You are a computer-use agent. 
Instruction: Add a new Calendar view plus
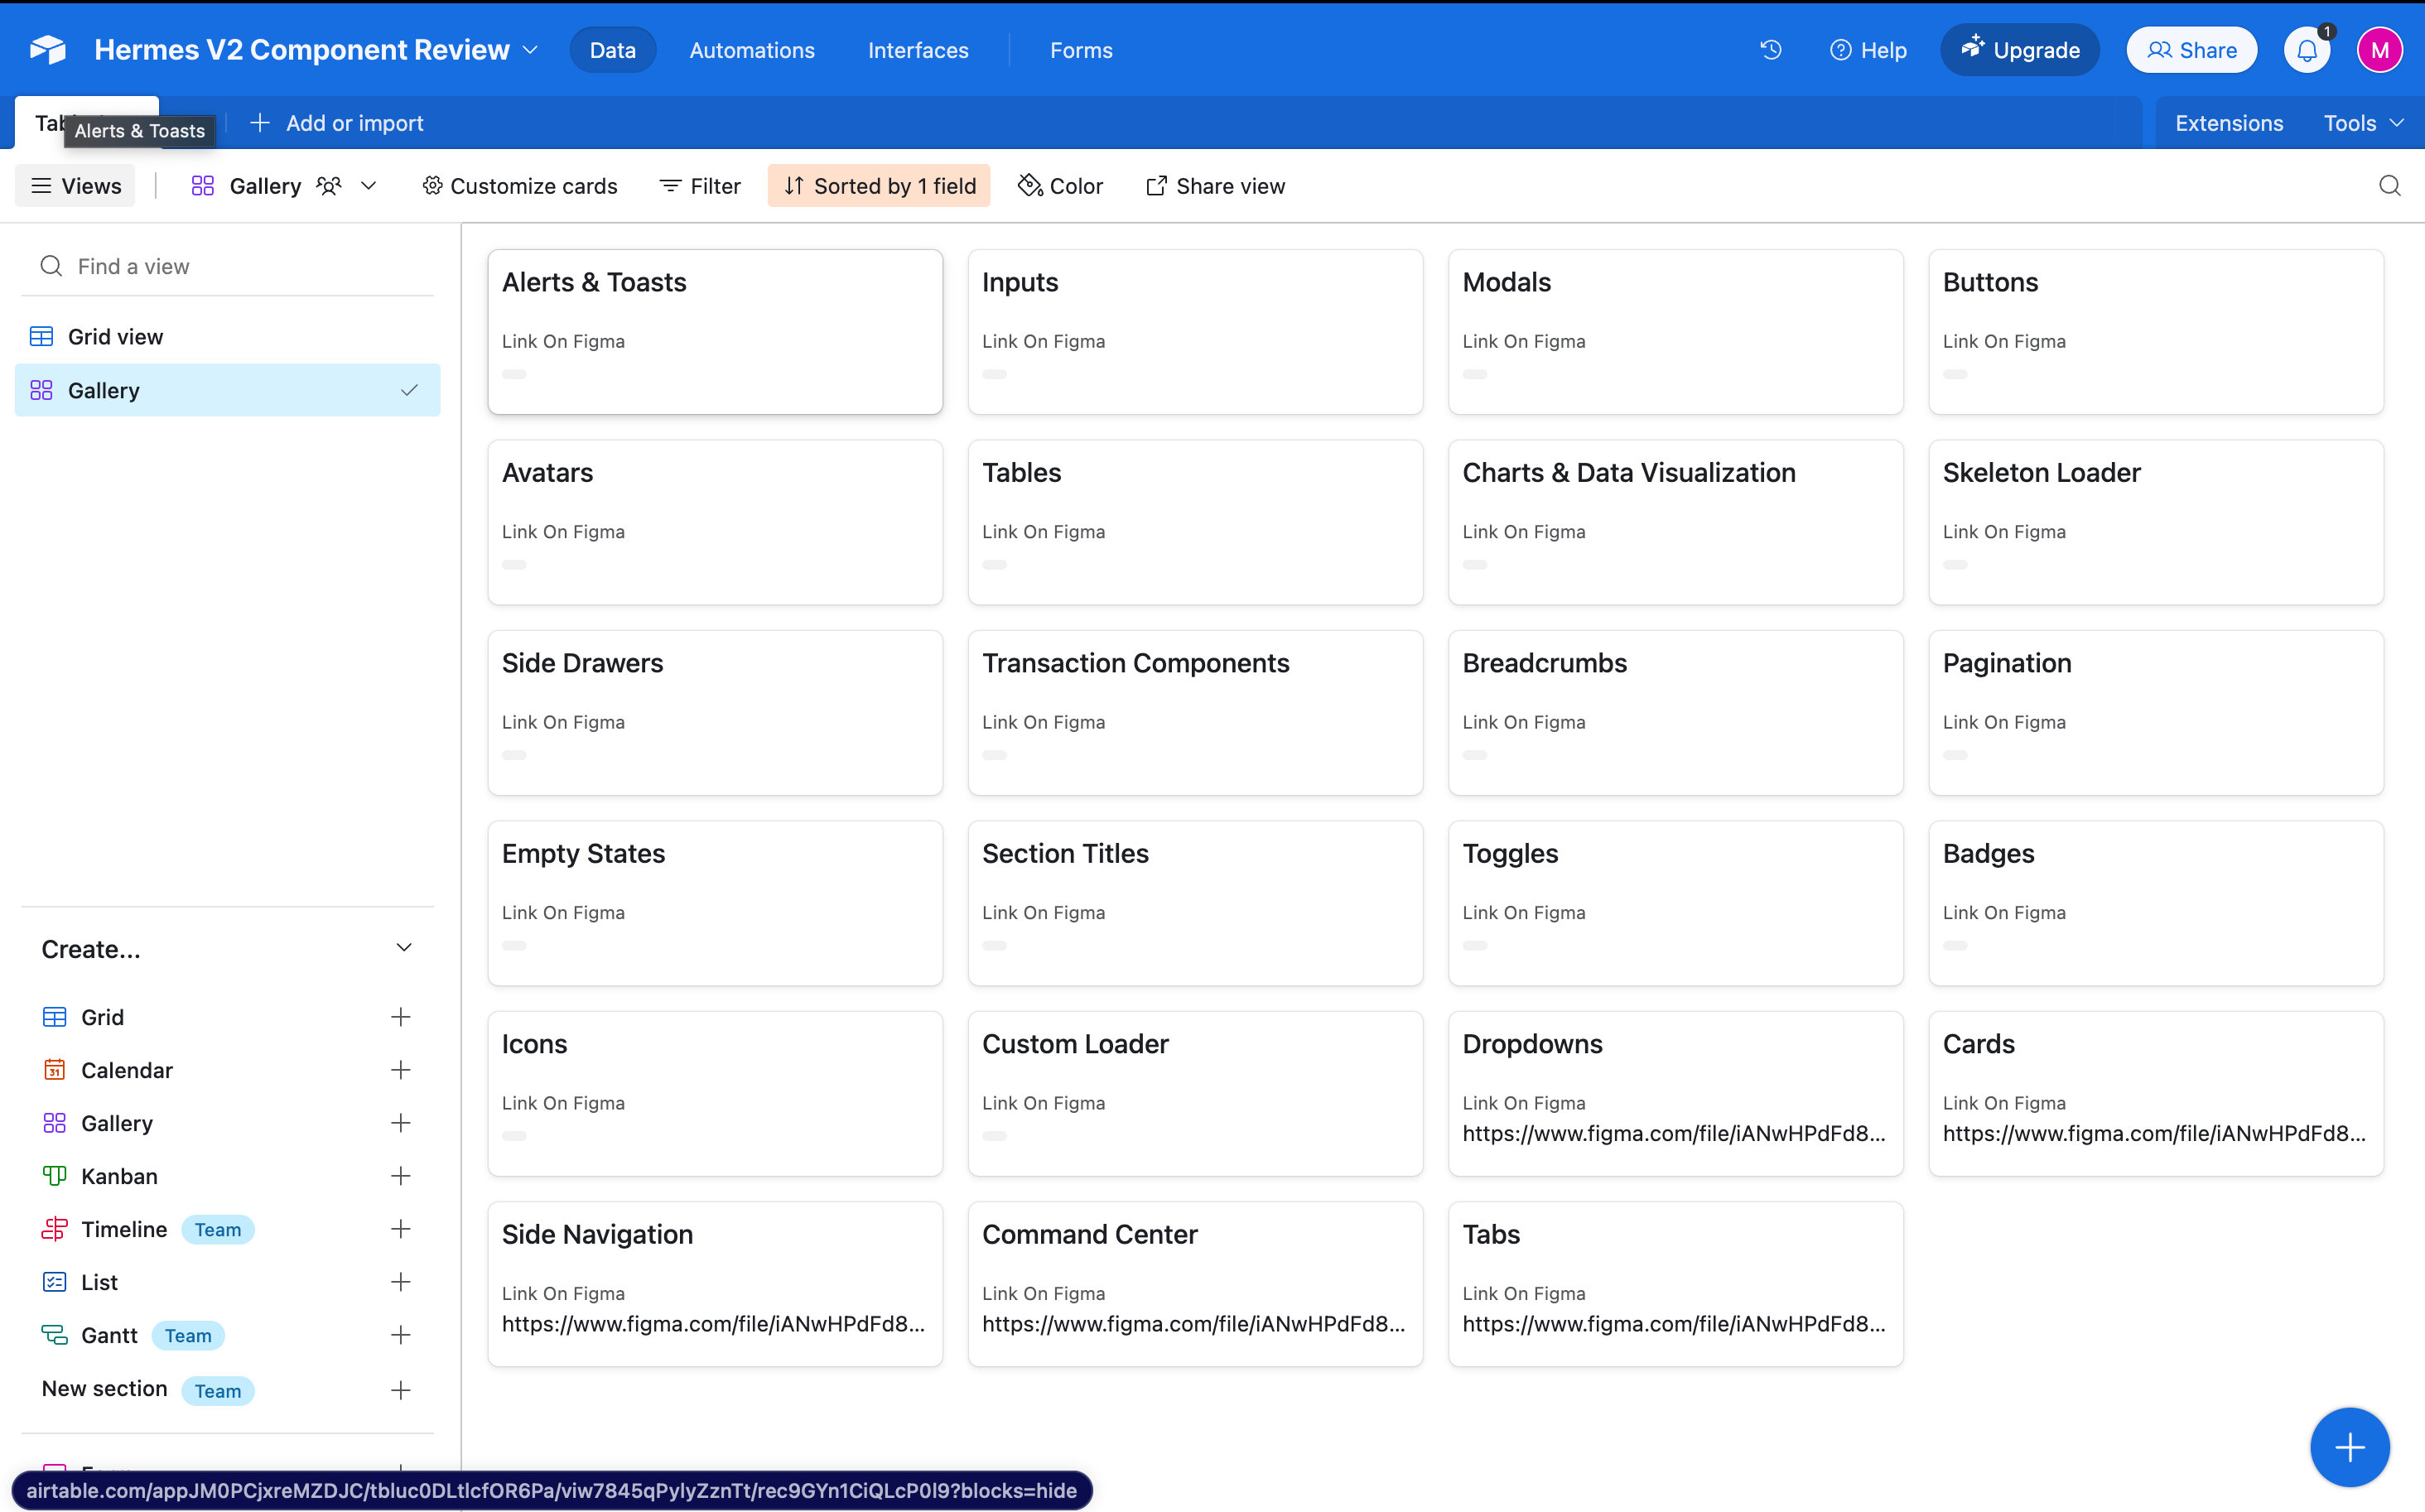[x=400, y=1070]
